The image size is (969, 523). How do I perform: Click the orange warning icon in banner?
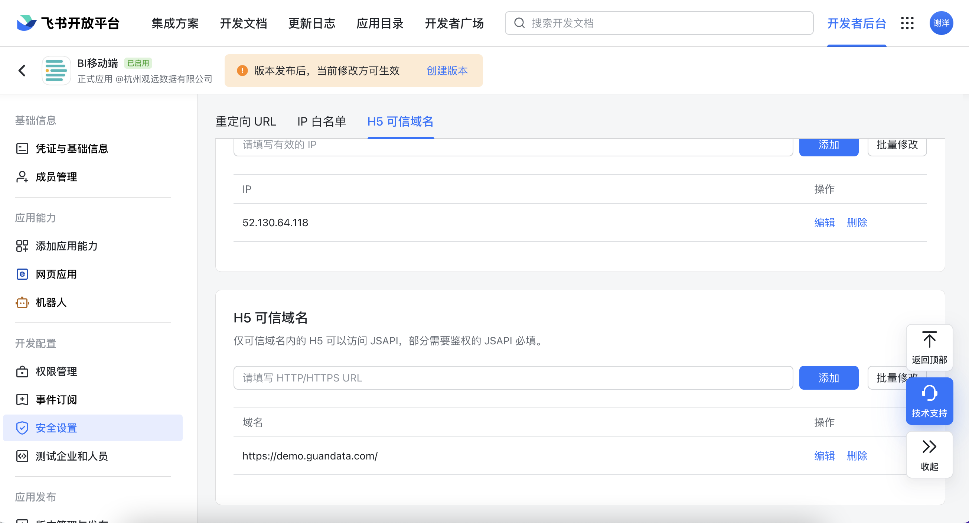coord(242,70)
